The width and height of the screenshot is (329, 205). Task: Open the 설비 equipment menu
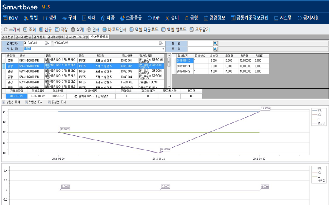[x=172, y=18]
